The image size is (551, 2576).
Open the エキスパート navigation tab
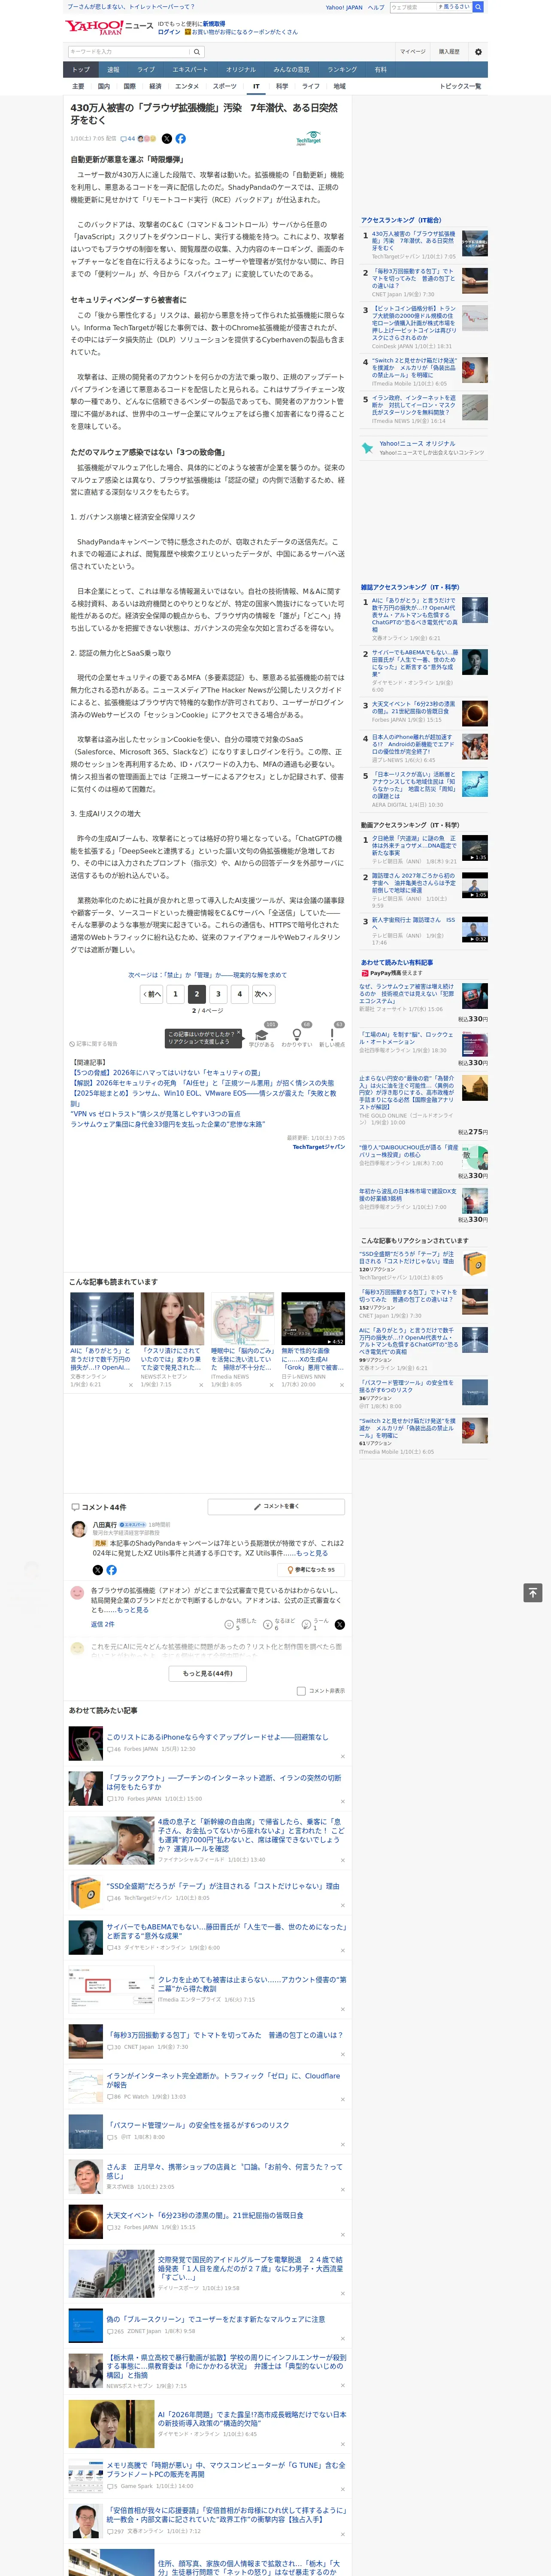pyautogui.click(x=190, y=70)
